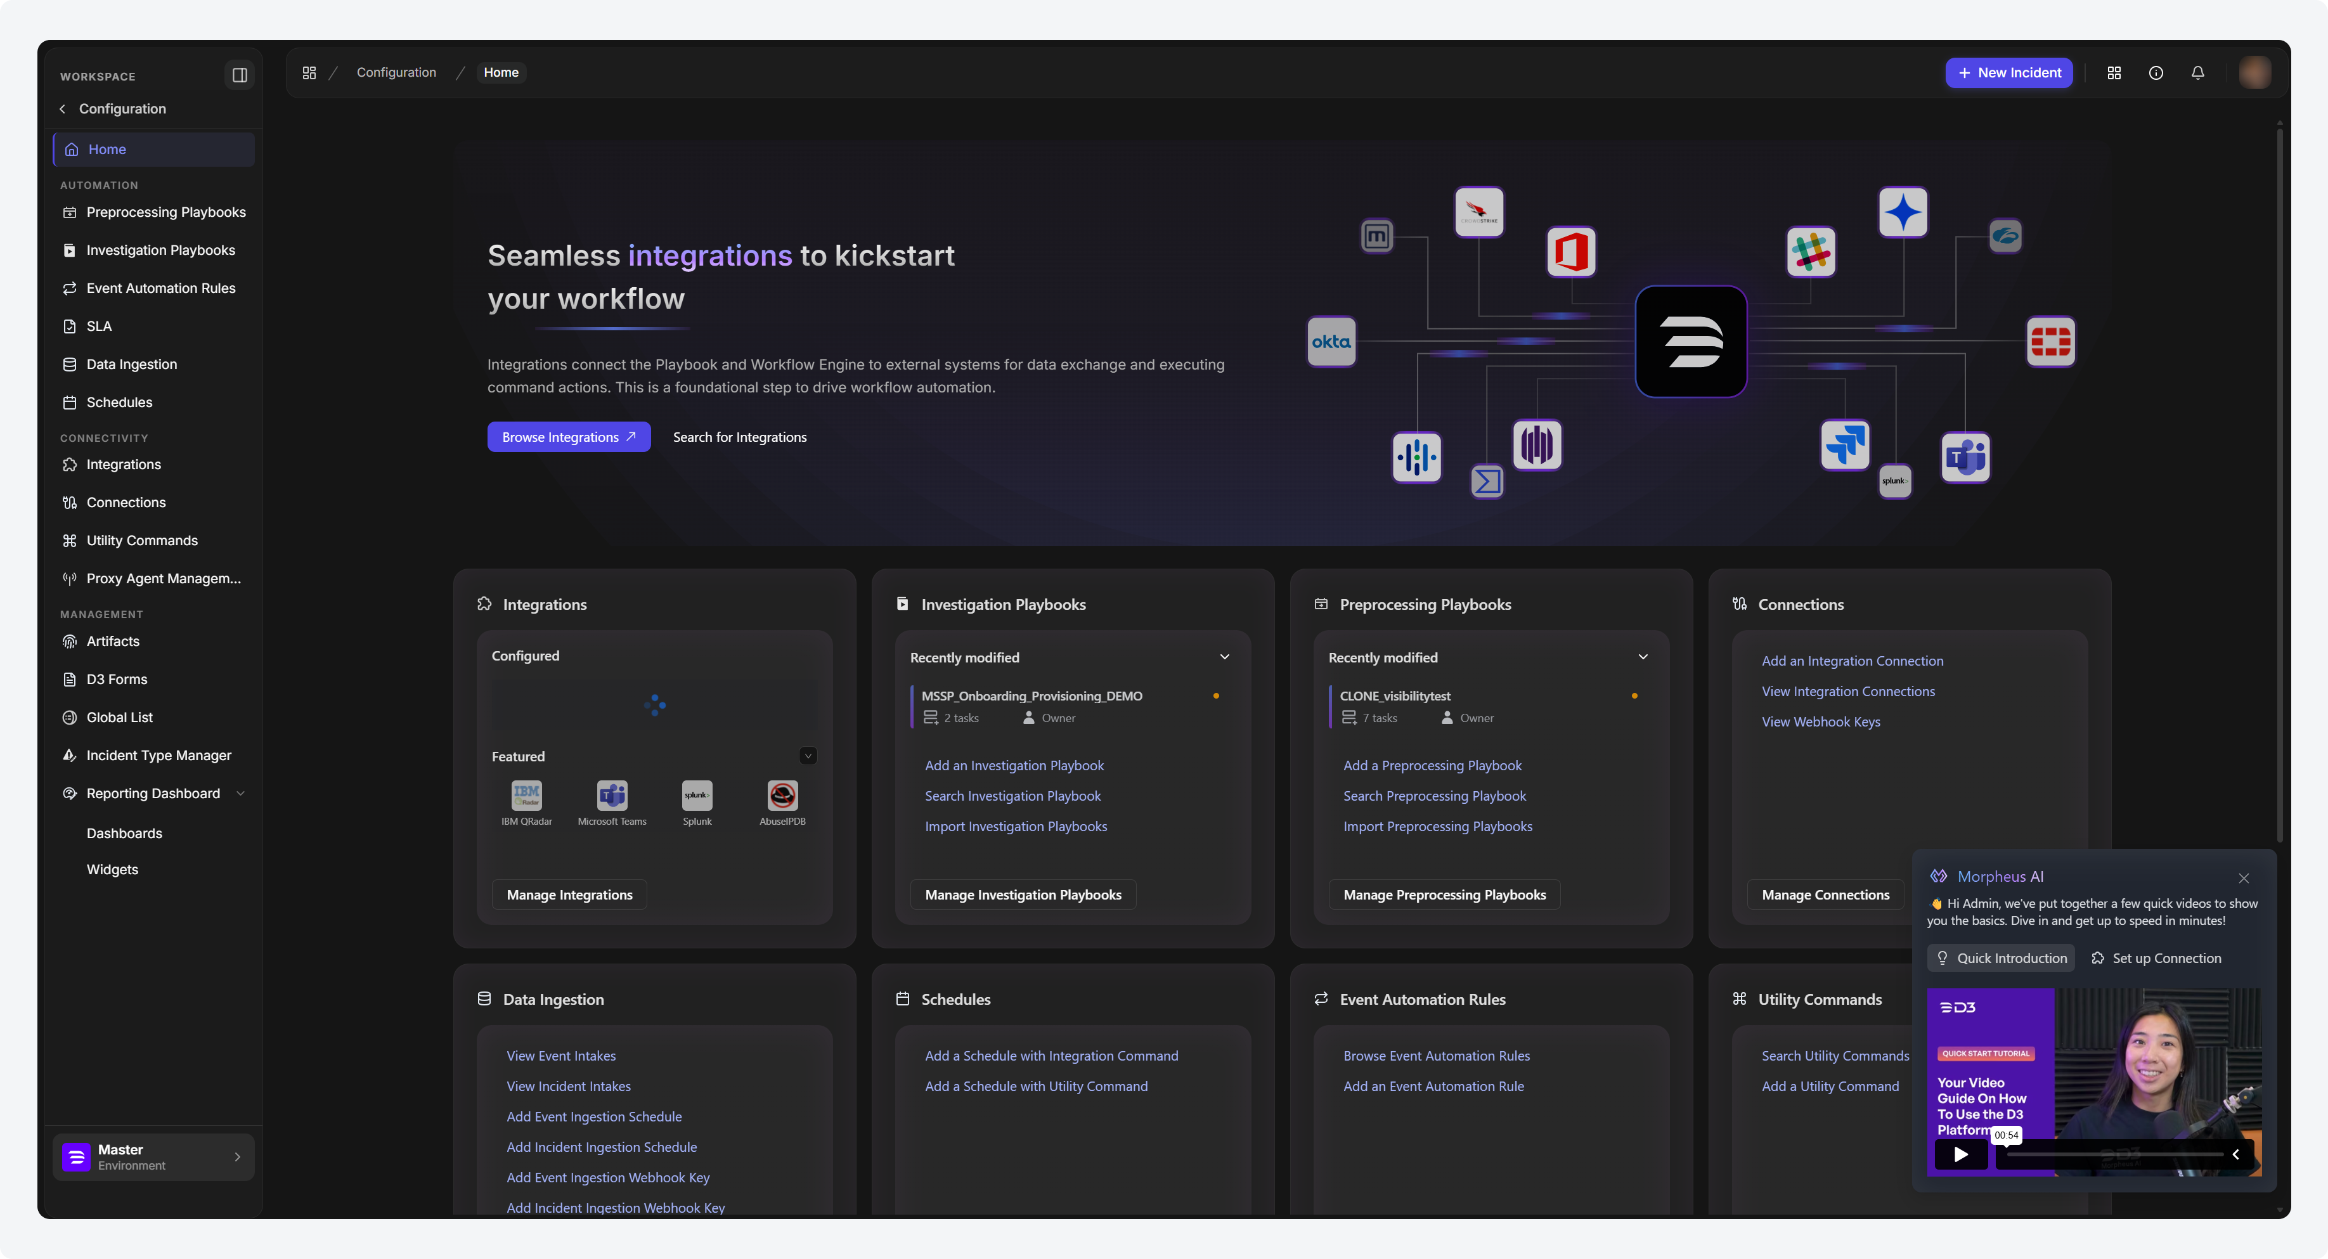Click the New Incident button
This screenshot has height=1259, width=2328.
pyautogui.click(x=2008, y=72)
